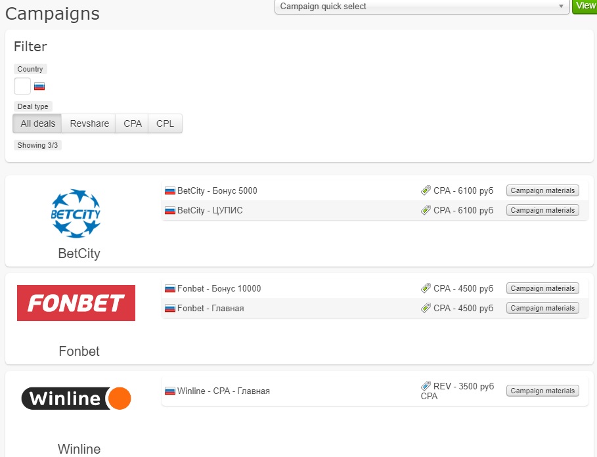Click the quick select dropdown arrow

tap(562, 7)
